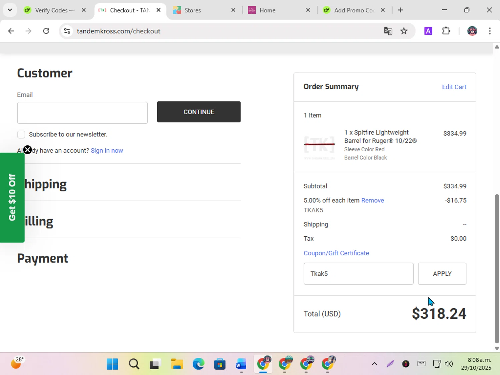
Task: Open Task View on the taskbar
Action: click(155, 364)
